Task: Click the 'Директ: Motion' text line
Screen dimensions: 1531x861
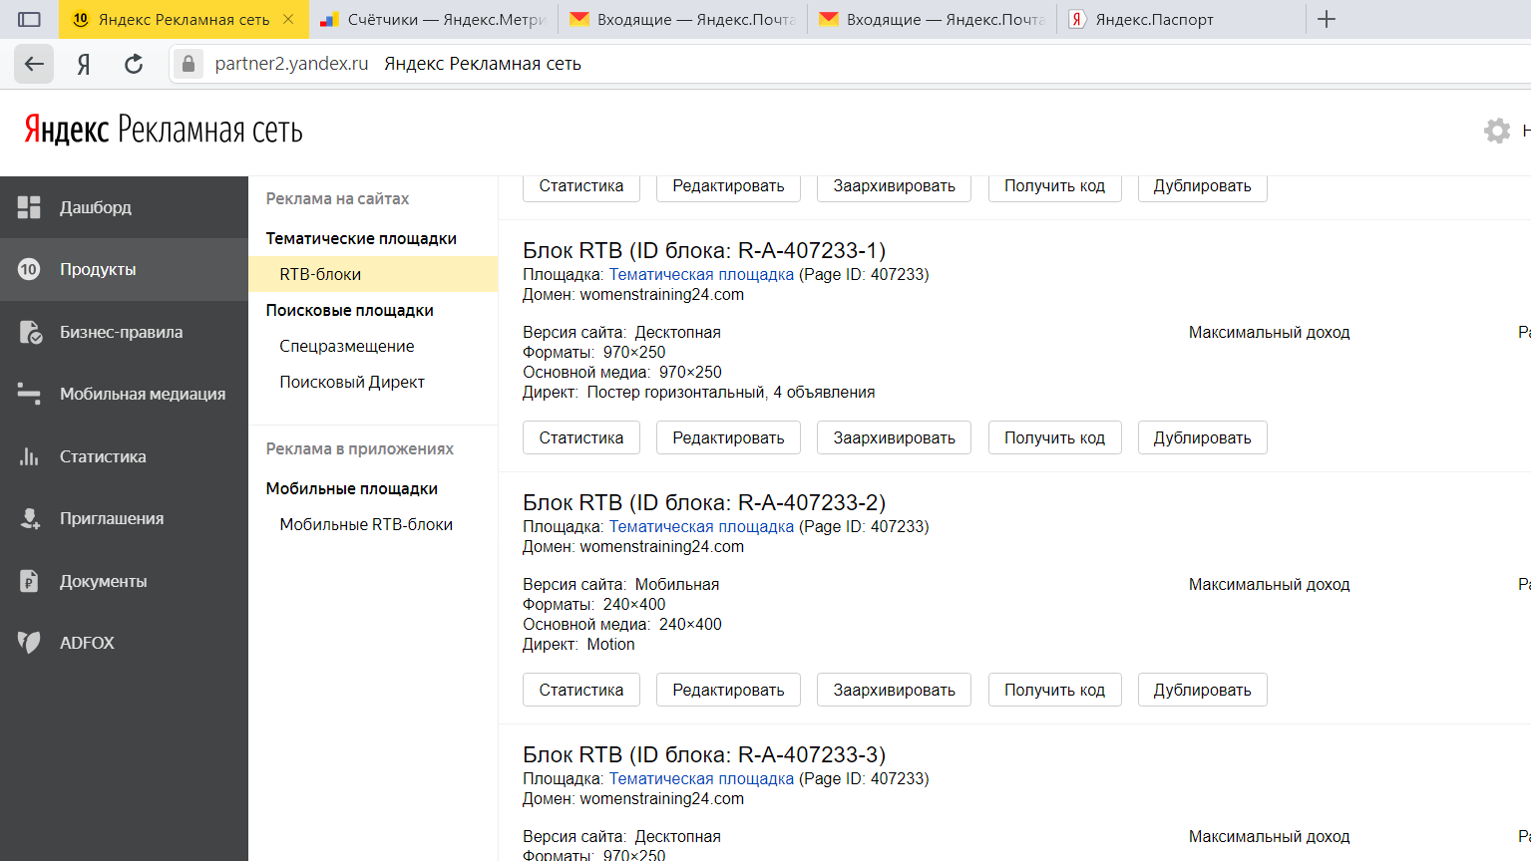Action: (578, 644)
